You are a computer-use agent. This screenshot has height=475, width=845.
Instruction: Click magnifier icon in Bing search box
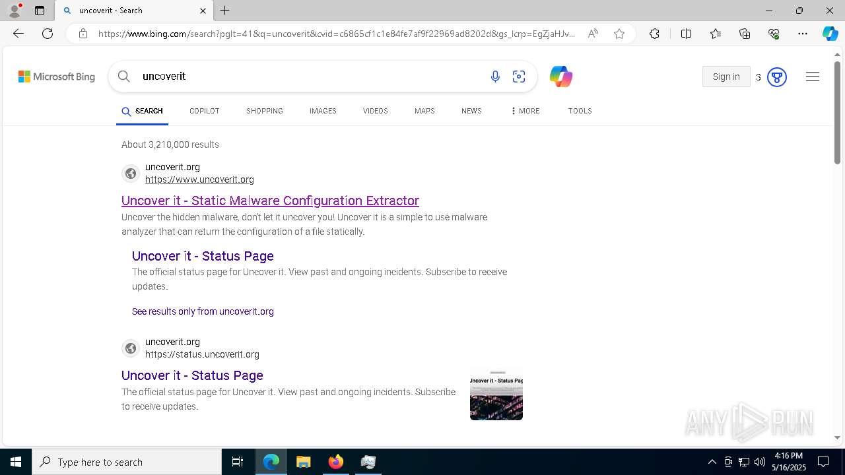tap(124, 77)
